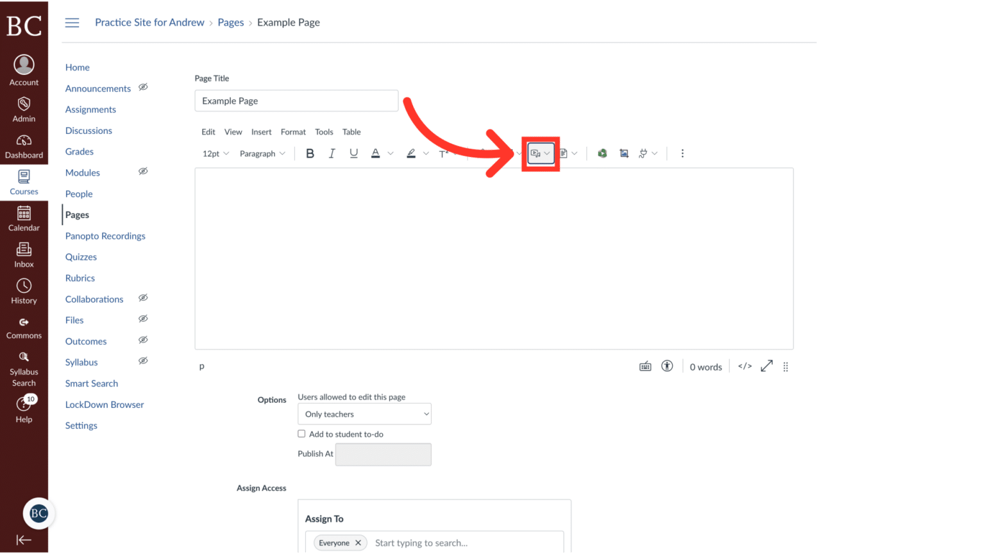Select the Canvas Studio icon
Screen dimensions: 985x554
point(602,153)
